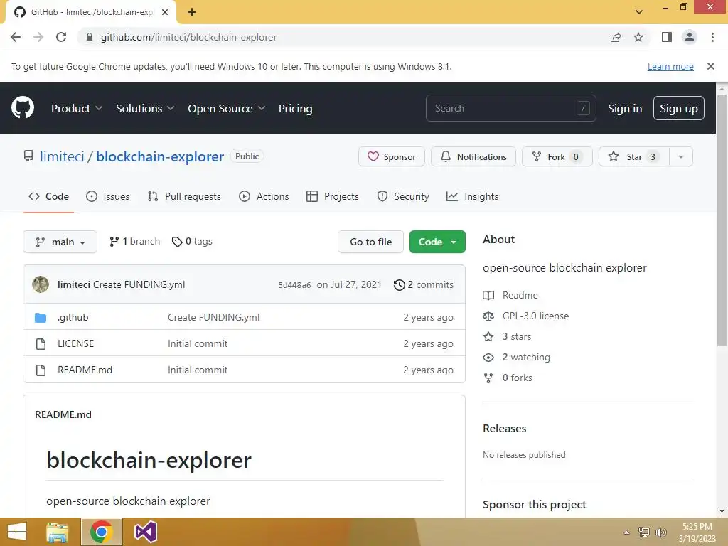Screen dimensions: 728x546
Task: Open the main branch selector
Action: tap(60, 242)
